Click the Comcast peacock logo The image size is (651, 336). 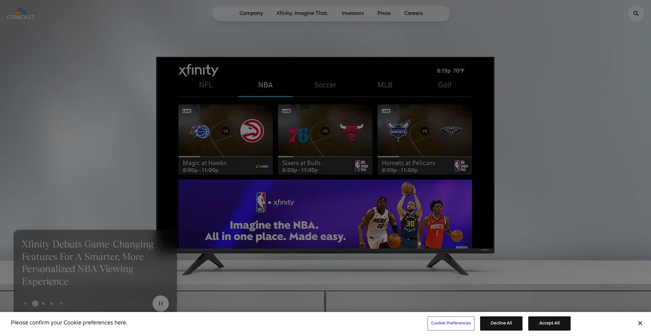click(x=21, y=14)
